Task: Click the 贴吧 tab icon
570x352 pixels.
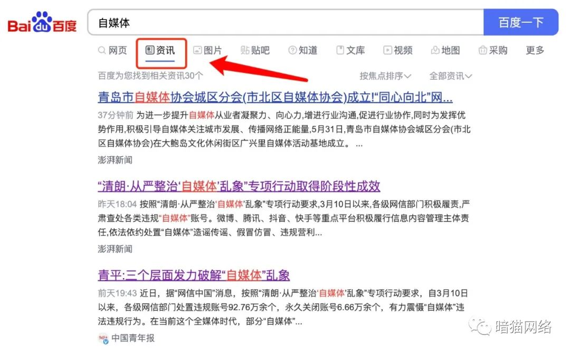Action: pyautogui.click(x=245, y=50)
